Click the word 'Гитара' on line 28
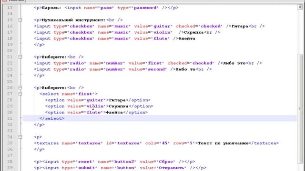Viewport: 305px width, 171px height. (117, 100)
